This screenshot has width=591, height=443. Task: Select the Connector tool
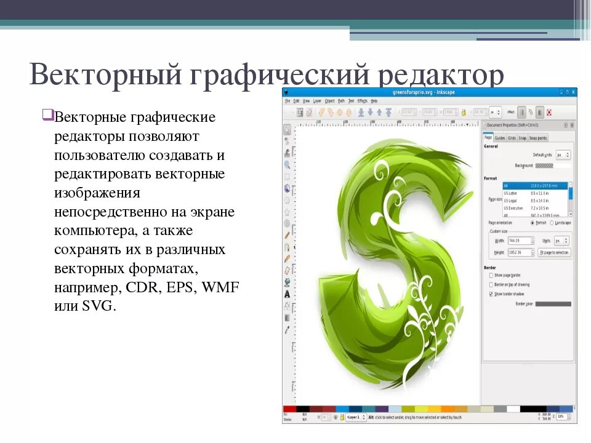[x=287, y=306]
